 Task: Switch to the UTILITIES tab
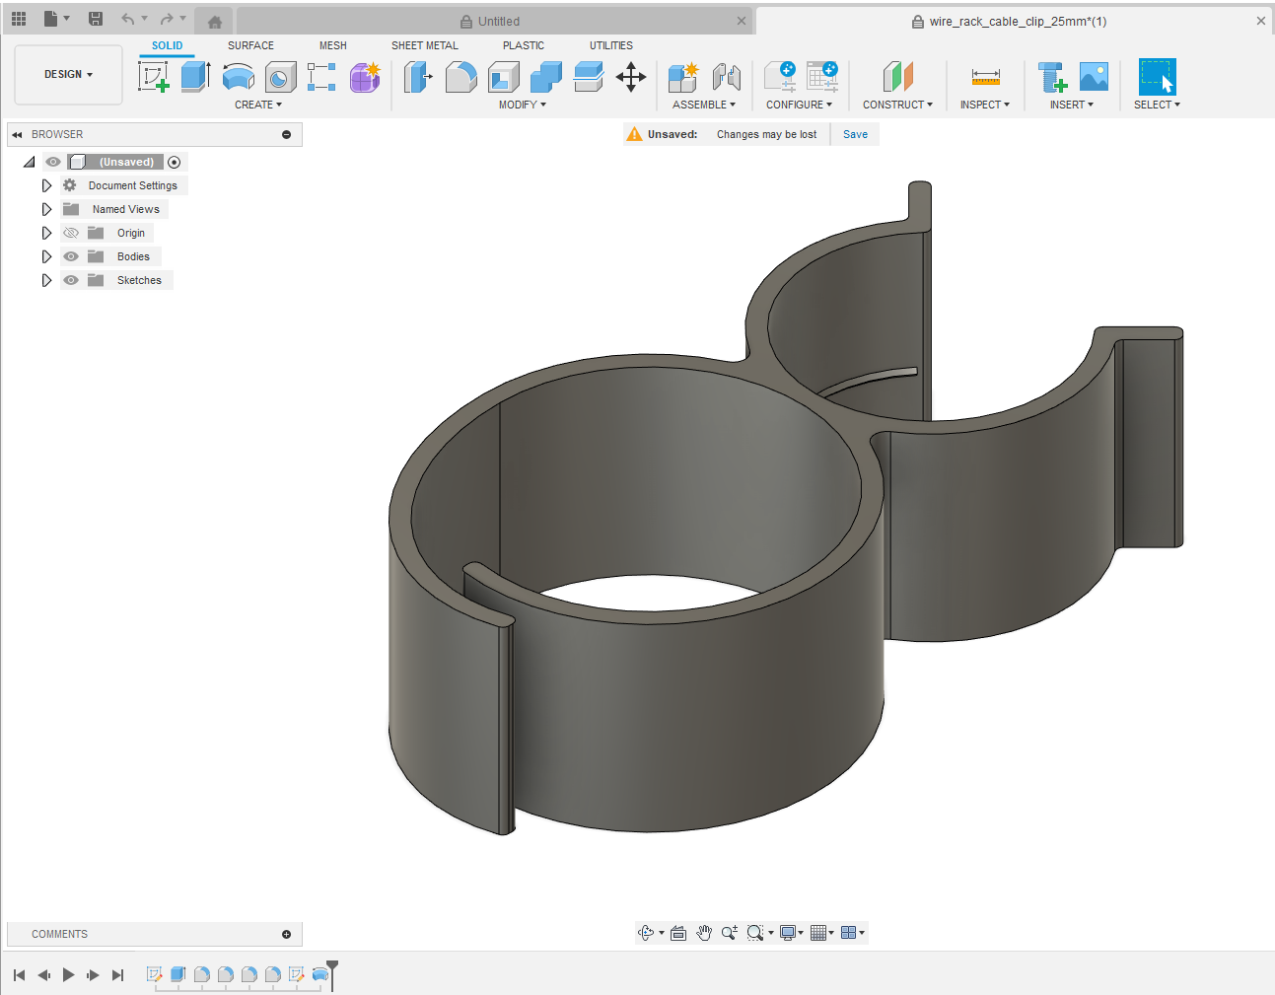coord(611,45)
